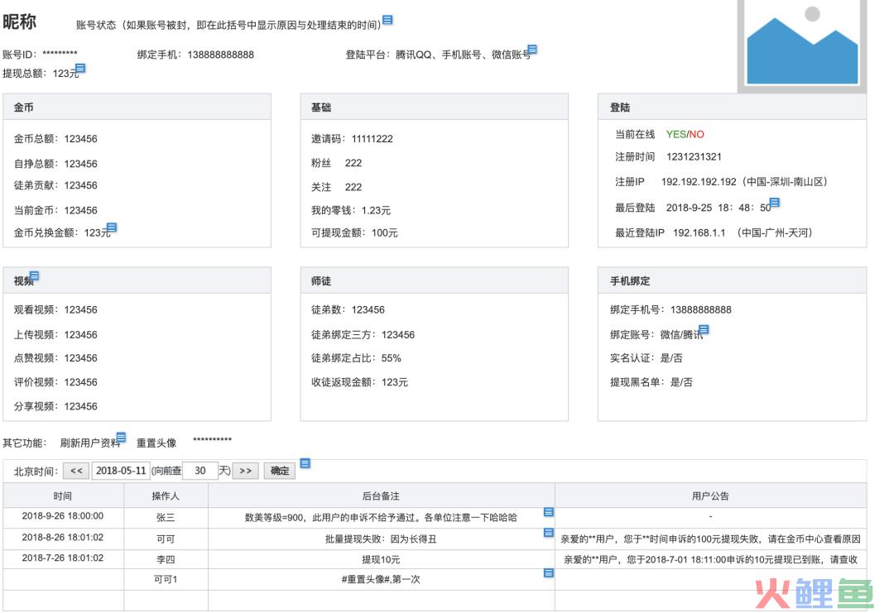
Task: Click the 用户公告 column header
Action: pyautogui.click(x=710, y=496)
